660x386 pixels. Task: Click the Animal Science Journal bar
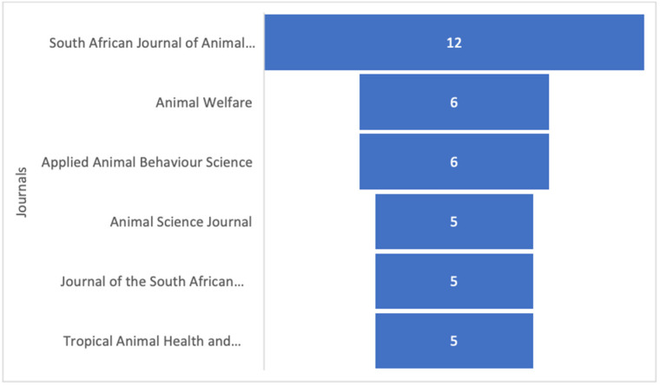[454, 221]
